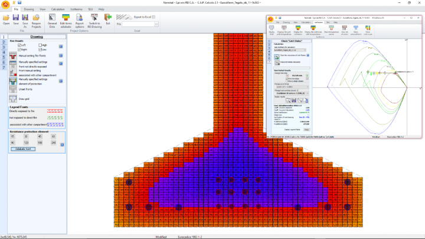The height and width of the screenshot is (239, 425).
Task: Enable the High fire front checkbox
Action: (x=41, y=45)
